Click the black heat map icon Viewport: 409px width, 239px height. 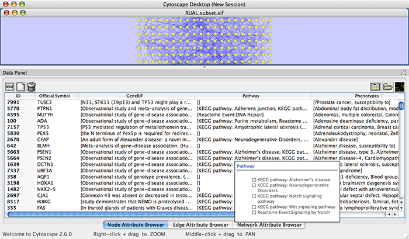400,86
